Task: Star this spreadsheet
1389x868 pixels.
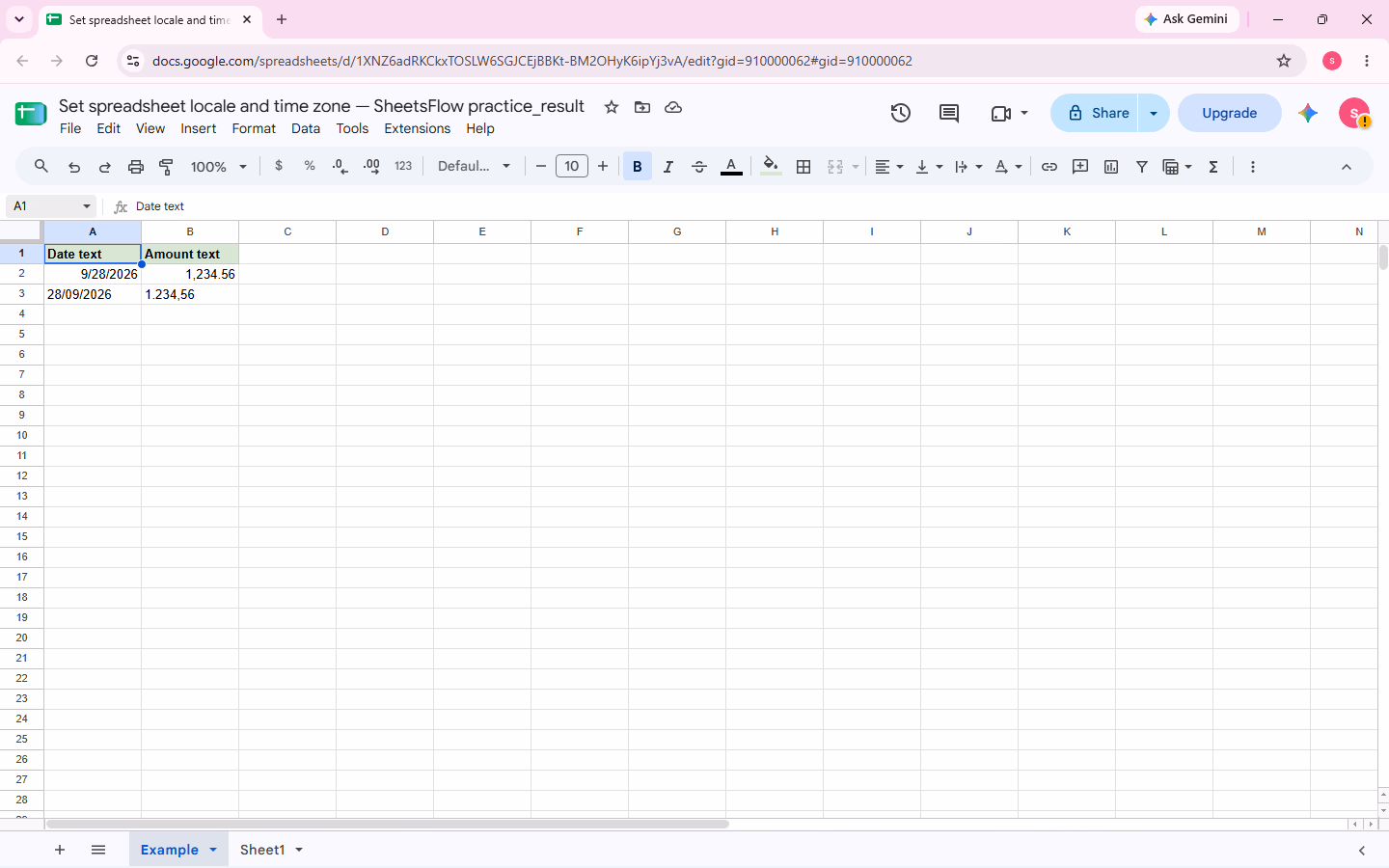Action: tap(612, 107)
